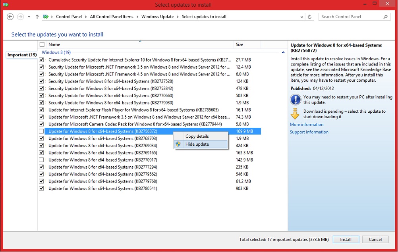The height and width of the screenshot is (252, 398).
Task: Open the Support information link
Action: (309, 132)
